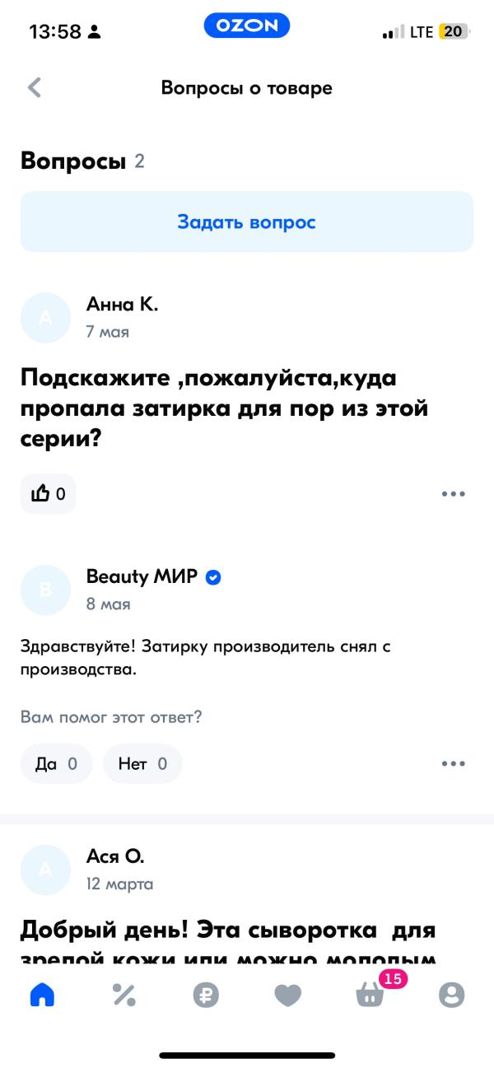The width and height of the screenshot is (494, 1068).
Task: Open the Beauty МИР seller name
Action: click(142, 576)
